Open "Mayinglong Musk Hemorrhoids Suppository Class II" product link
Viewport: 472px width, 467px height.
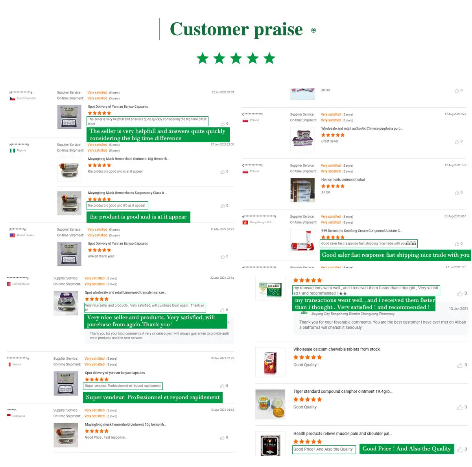point(127,193)
